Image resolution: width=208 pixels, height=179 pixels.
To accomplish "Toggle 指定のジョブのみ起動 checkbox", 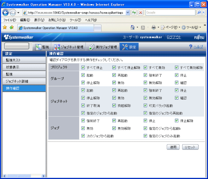I will pyautogui.click(x=145, y=136).
